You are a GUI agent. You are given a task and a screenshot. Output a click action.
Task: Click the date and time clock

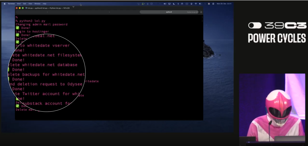click(x=224, y=4)
